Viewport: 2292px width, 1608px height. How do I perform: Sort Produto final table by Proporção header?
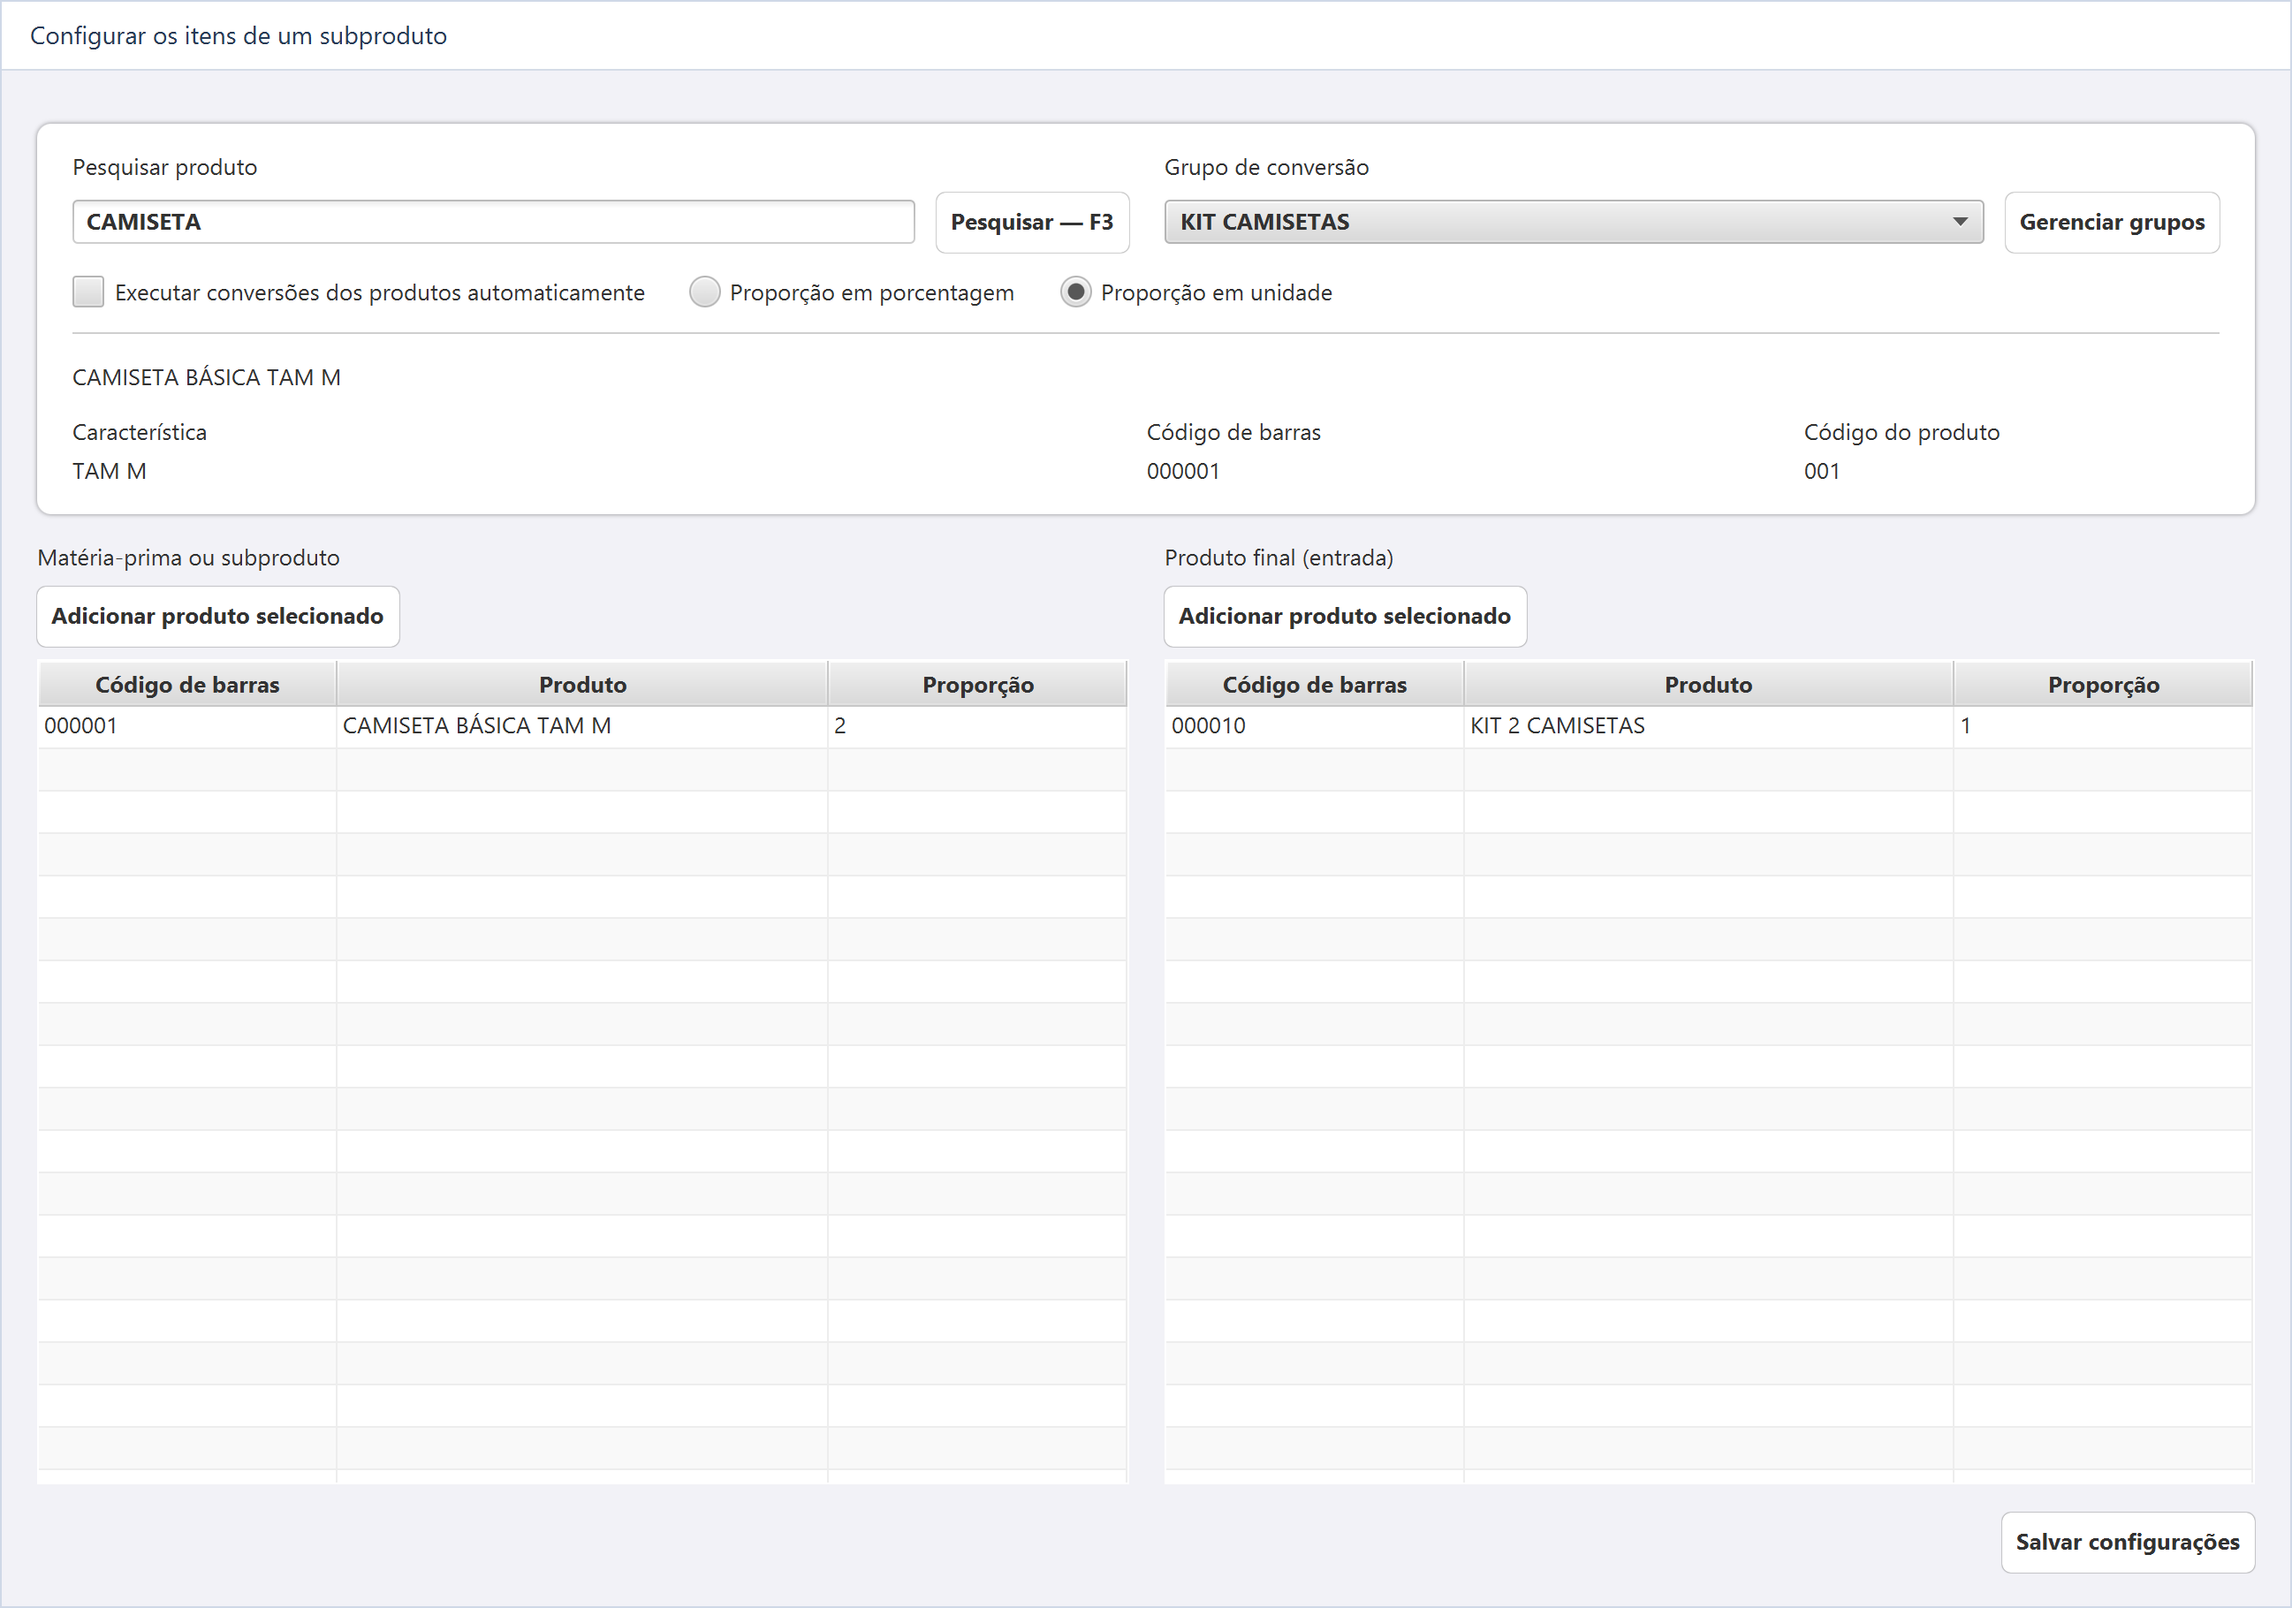2102,685
